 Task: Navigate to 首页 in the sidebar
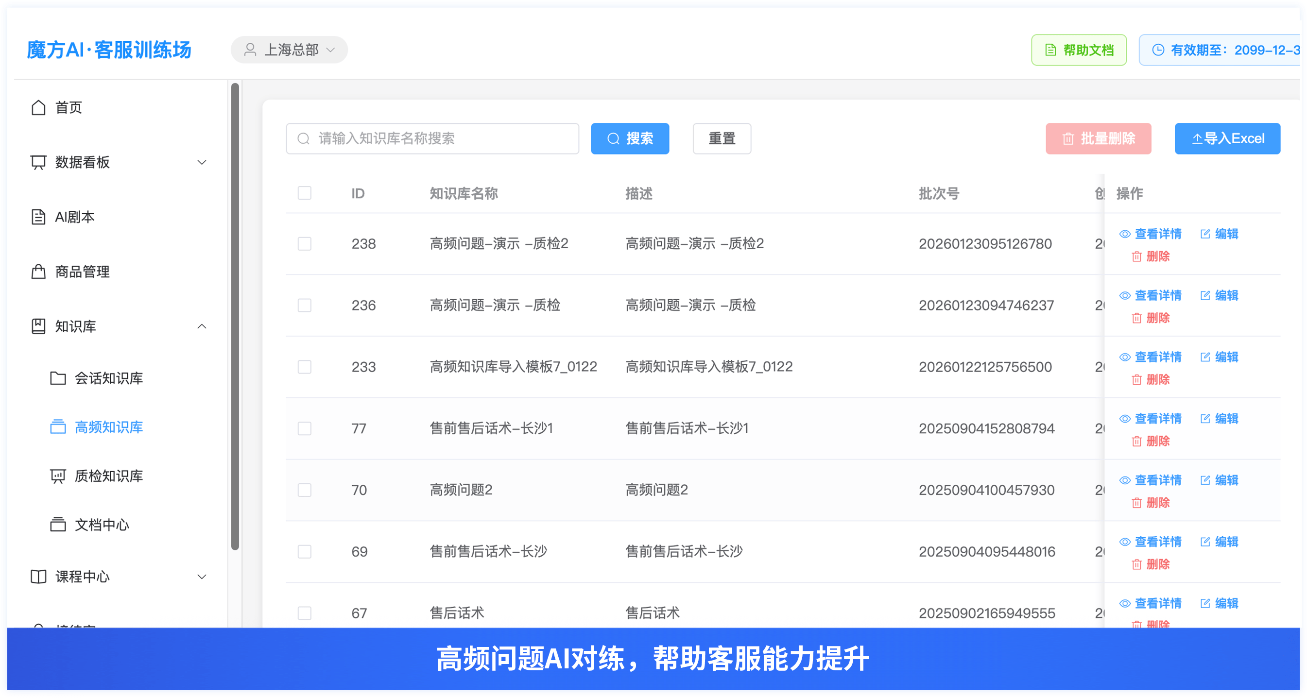69,107
